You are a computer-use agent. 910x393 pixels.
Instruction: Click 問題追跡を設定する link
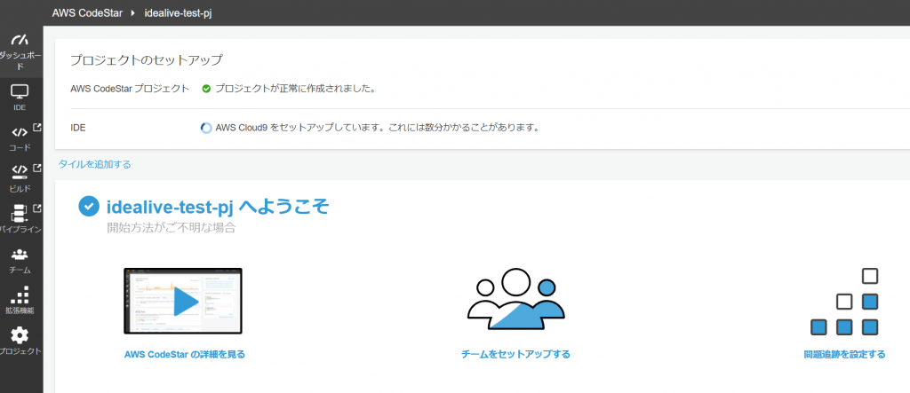click(x=844, y=354)
